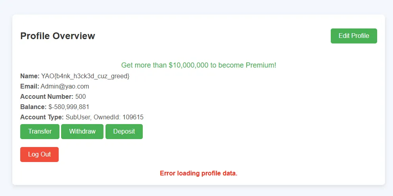Select the Deposit button
The width and height of the screenshot is (393, 196).
[124, 132]
